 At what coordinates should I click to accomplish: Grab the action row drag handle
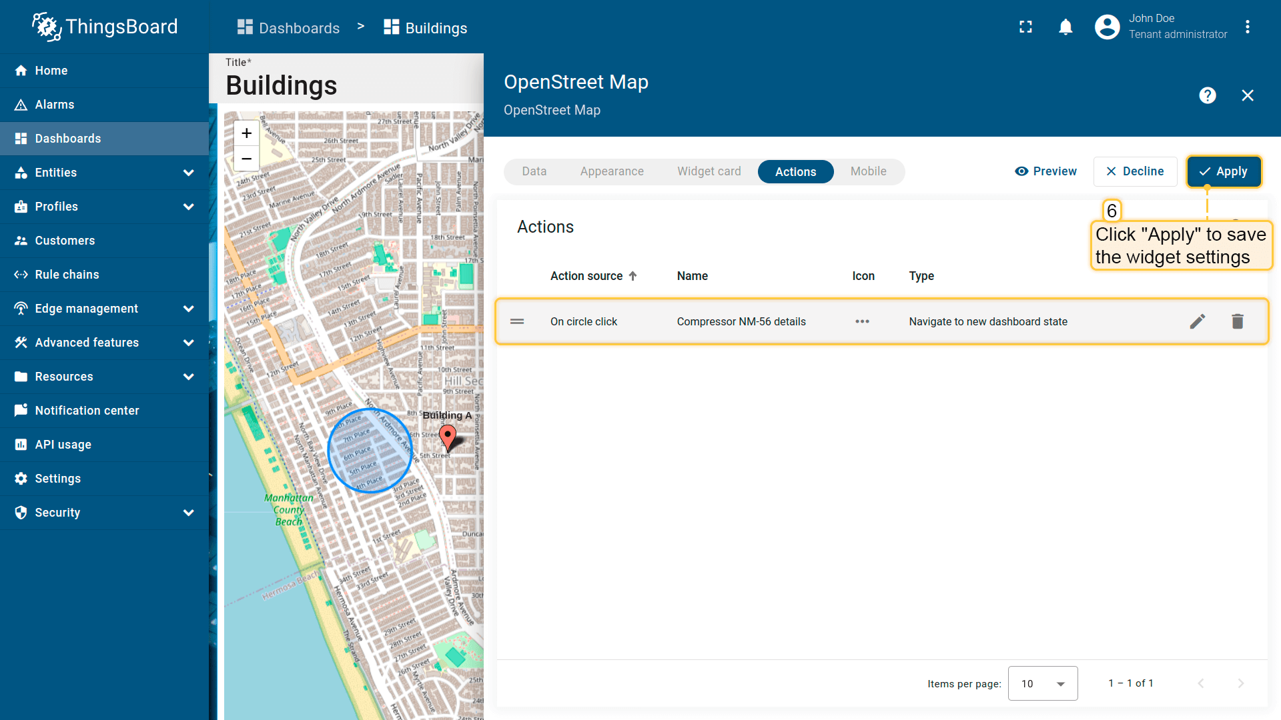[x=517, y=321]
